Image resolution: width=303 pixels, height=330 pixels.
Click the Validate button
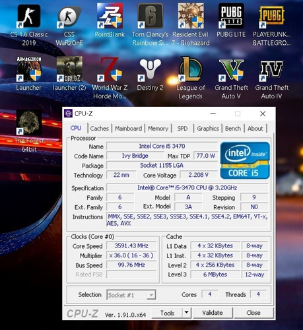point(213,313)
